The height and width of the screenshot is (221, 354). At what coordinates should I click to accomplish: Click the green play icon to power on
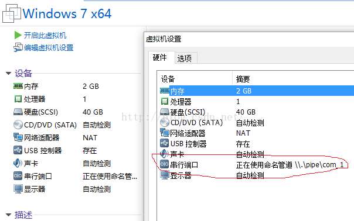(18, 35)
